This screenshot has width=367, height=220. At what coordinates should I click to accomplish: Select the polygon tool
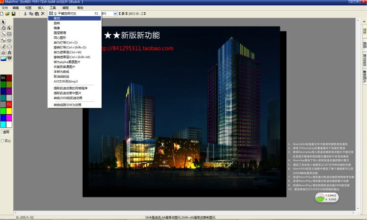[3, 52]
